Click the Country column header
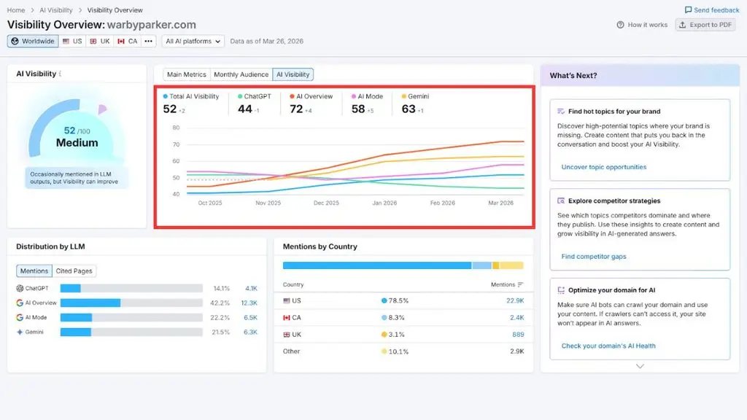Image resolution: width=747 pixels, height=420 pixels. pyautogui.click(x=293, y=285)
